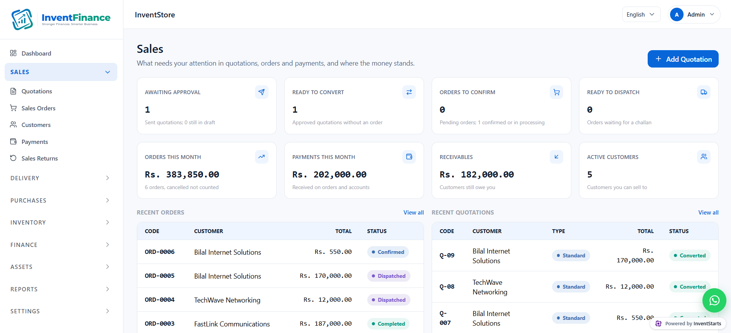Go to Dashboard in the sidebar
This screenshot has width=731, height=333.
(x=61, y=53)
